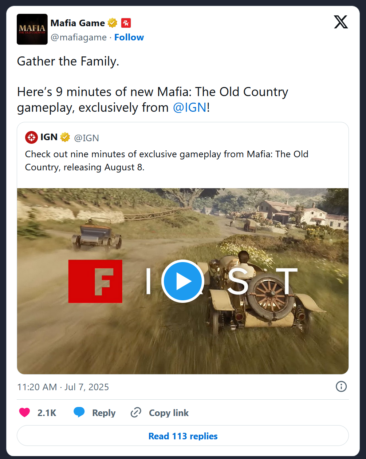Open the 11:20 AM Jul 7 timestamp

(x=63, y=387)
